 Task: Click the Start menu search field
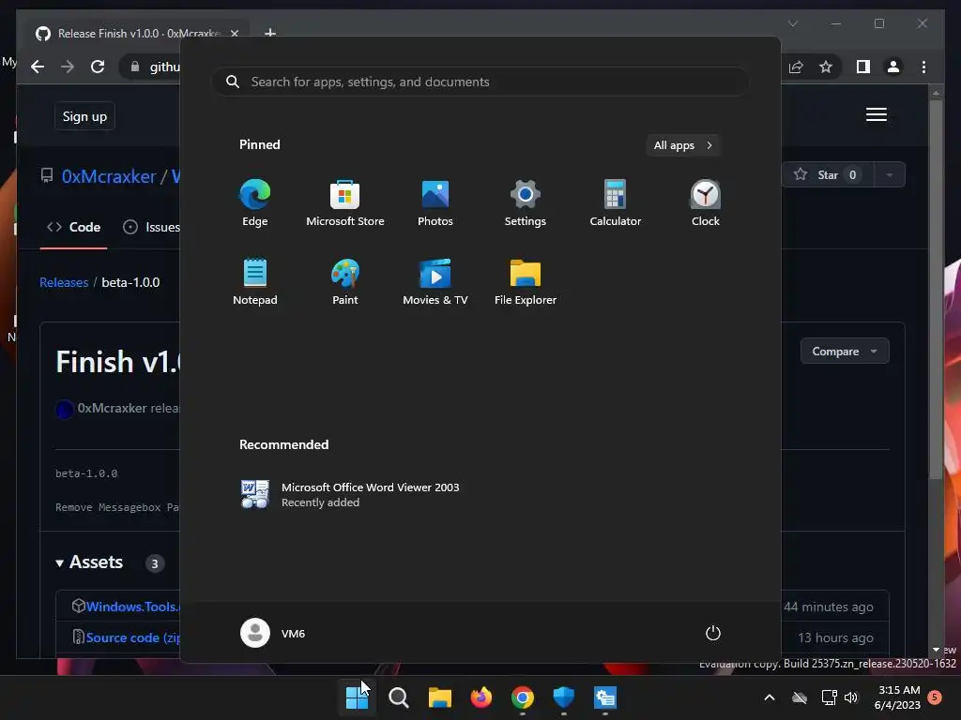pos(480,82)
